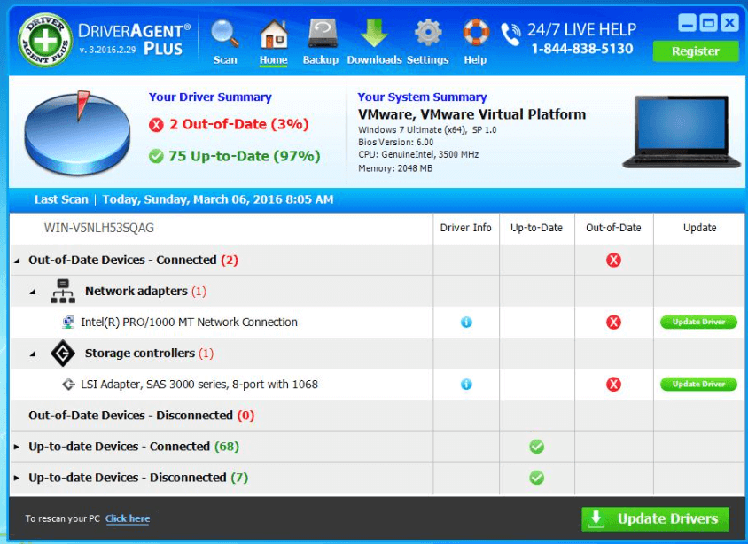Collapse Out-of-Date Devices - Connected group
Screen dimensions: 748x545
(x=17, y=261)
